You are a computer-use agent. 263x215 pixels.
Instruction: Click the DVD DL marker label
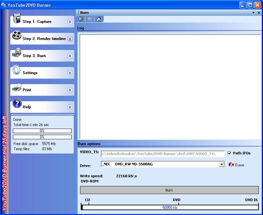coord(252,200)
